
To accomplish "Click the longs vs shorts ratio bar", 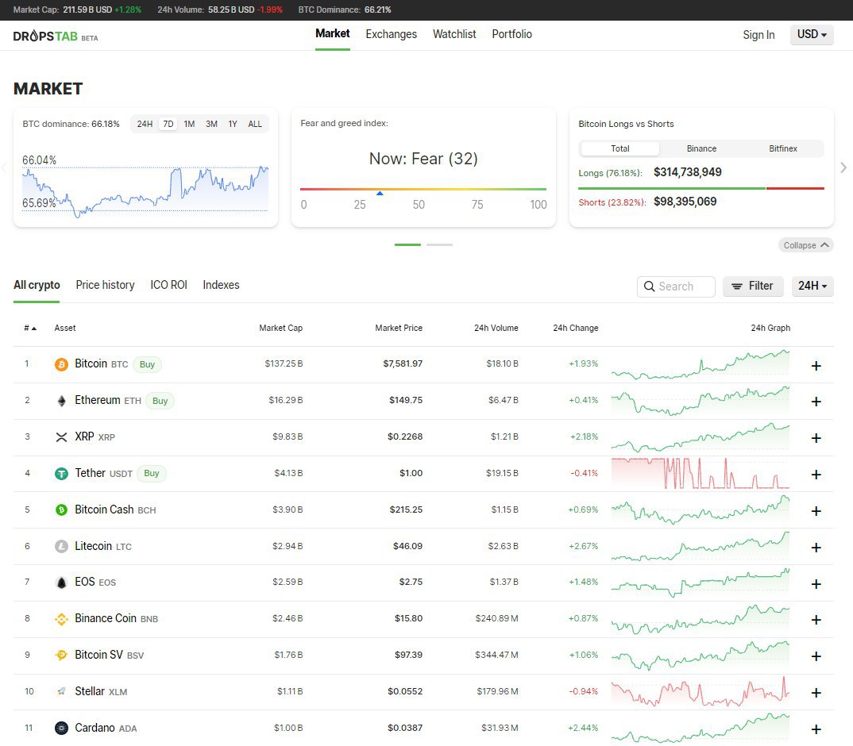I will click(701, 188).
